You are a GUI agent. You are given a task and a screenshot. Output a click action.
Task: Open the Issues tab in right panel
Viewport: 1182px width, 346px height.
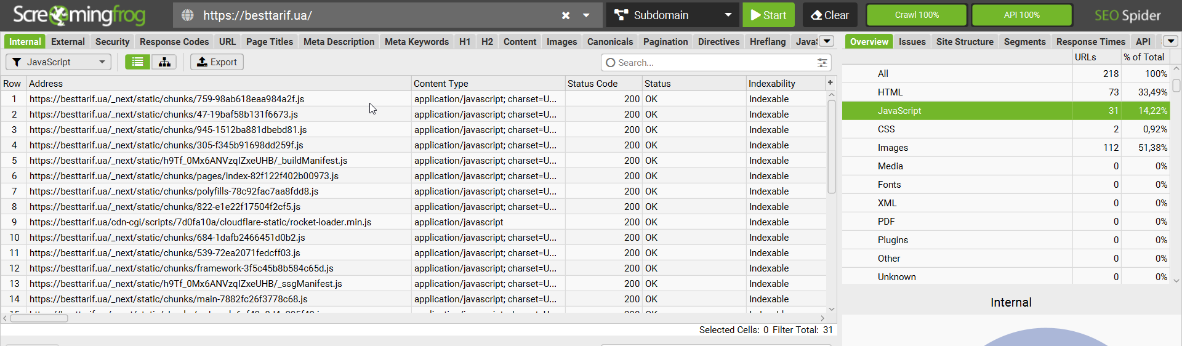point(912,41)
